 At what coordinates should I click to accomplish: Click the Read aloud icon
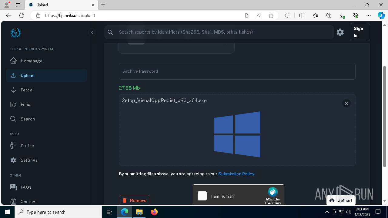(259, 15)
